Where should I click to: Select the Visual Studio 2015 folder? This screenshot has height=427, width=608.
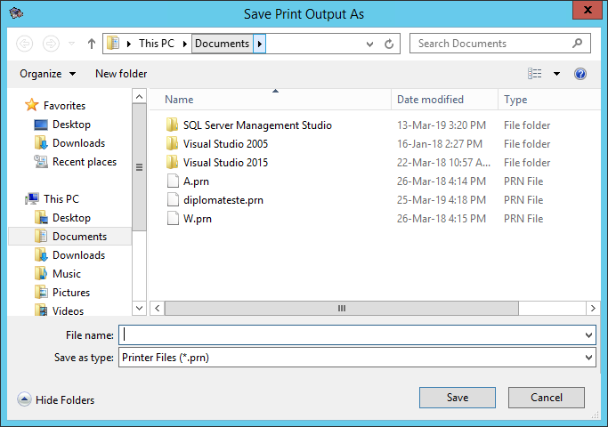click(x=224, y=163)
